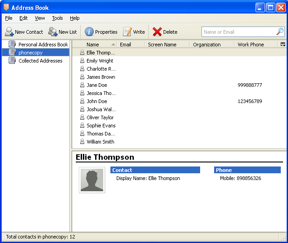Close the Address Book window
The width and height of the screenshot is (288, 243).
(281, 8)
